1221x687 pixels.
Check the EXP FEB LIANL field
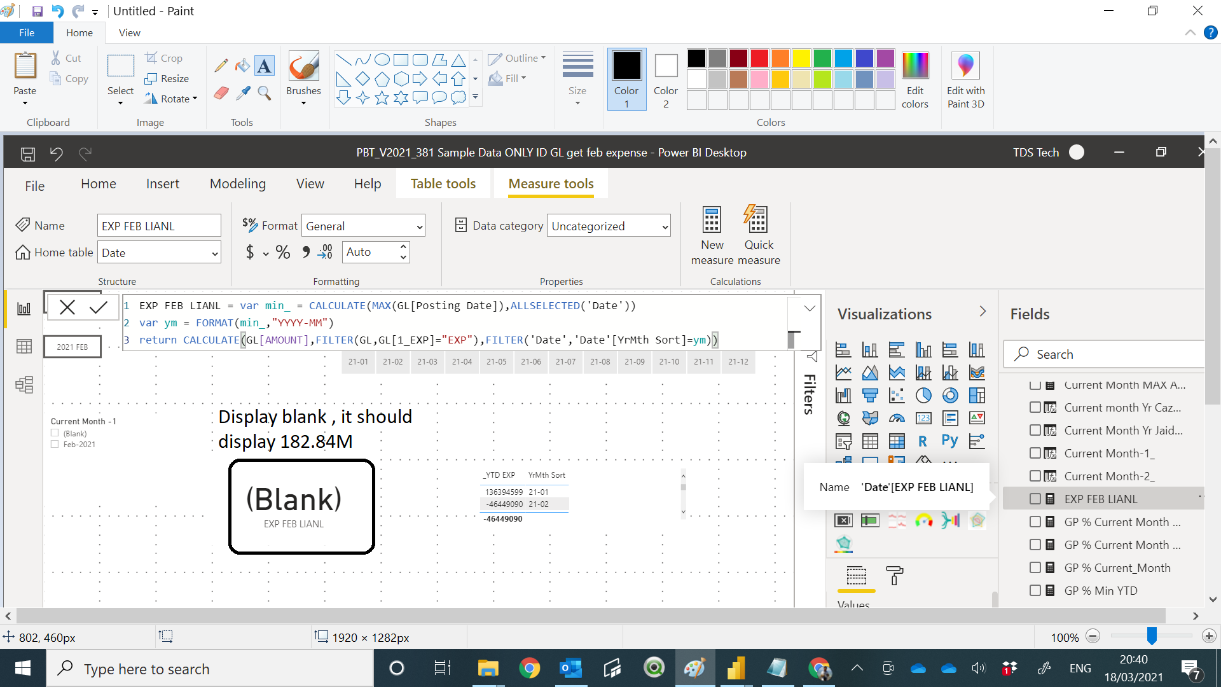tap(1035, 499)
